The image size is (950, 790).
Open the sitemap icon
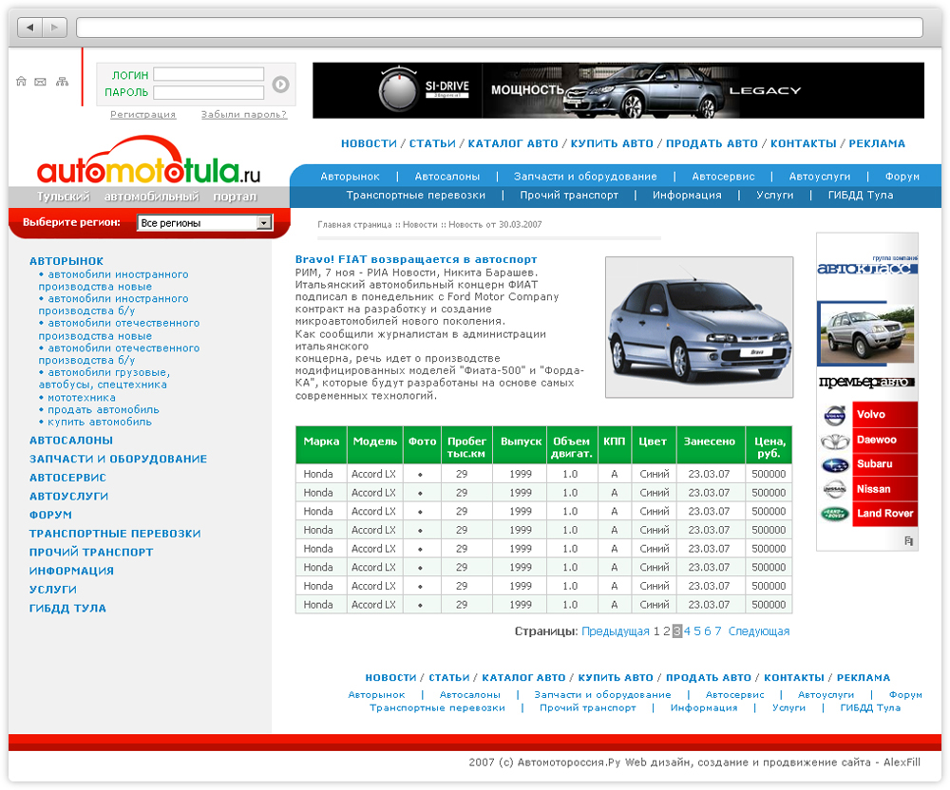pyautogui.click(x=63, y=81)
